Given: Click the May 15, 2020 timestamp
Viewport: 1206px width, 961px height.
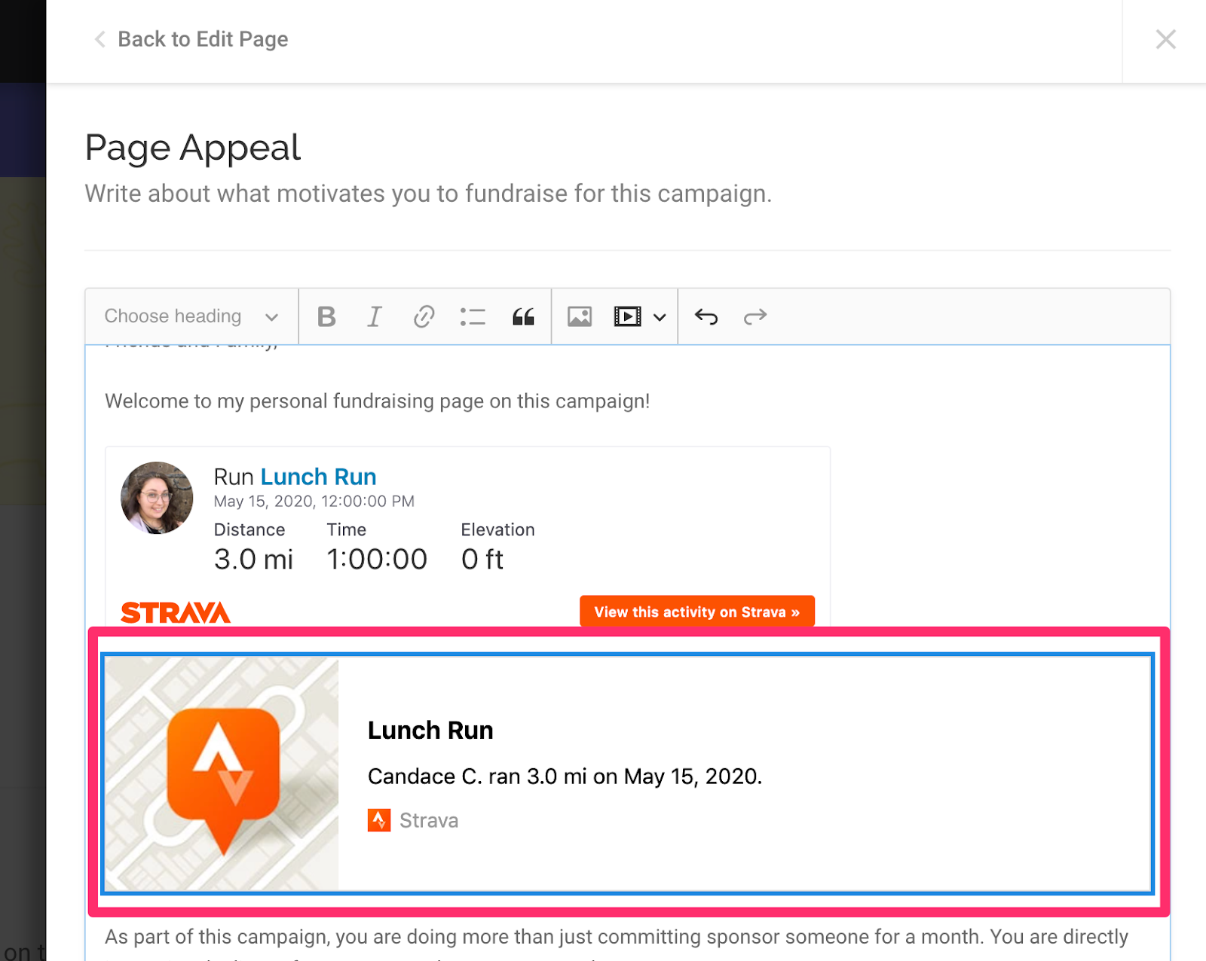Looking at the screenshot, I should (x=314, y=502).
